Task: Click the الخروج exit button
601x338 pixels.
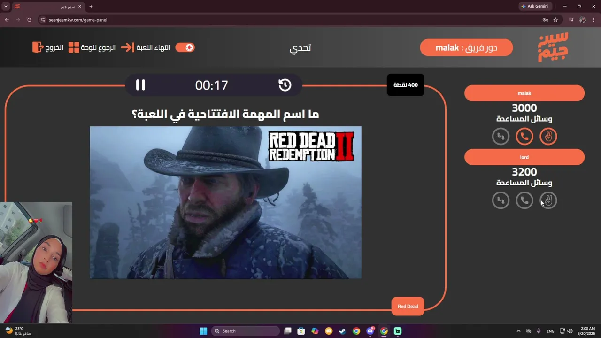Action: [x=48, y=47]
